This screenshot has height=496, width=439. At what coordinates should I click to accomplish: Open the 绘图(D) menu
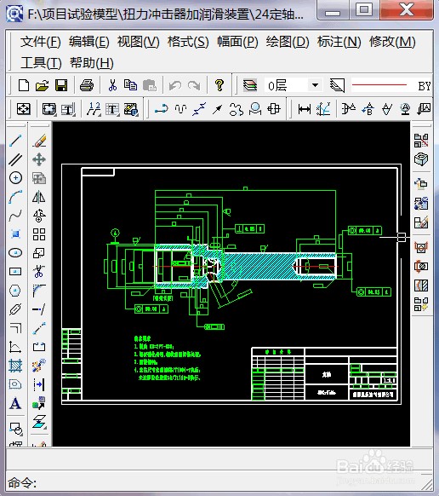[x=288, y=42]
